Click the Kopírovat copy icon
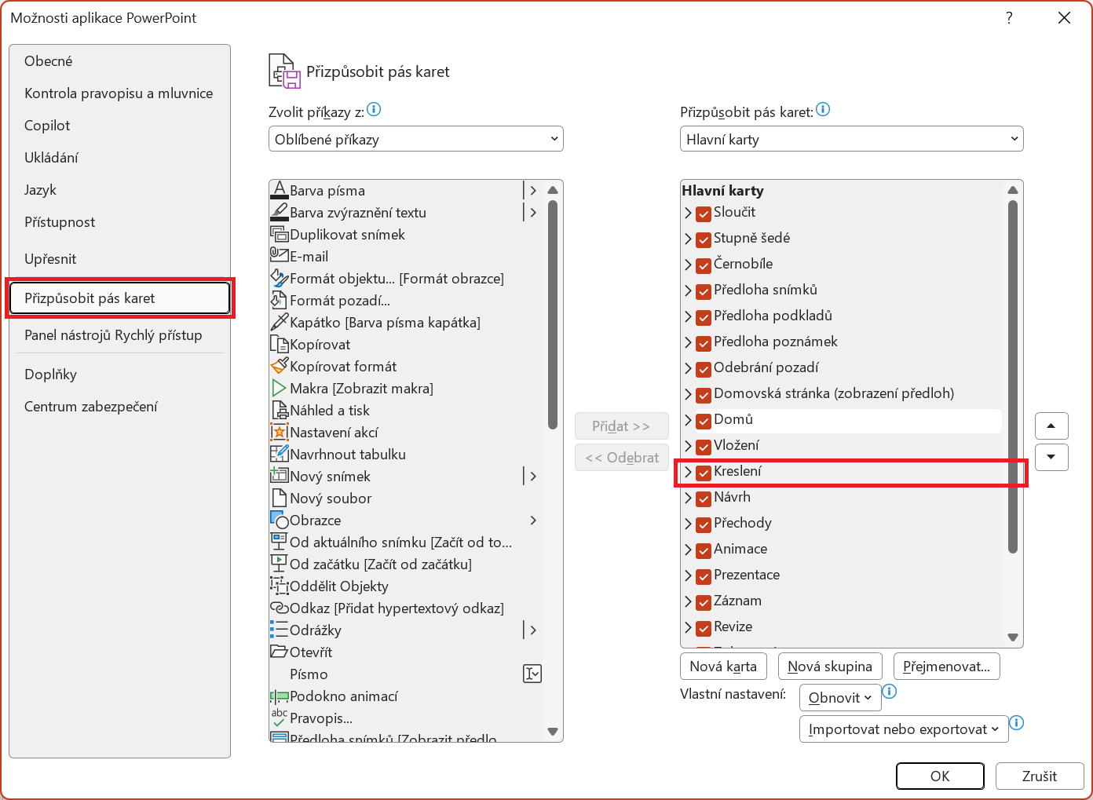Viewport: 1093px width, 800px height. point(280,344)
